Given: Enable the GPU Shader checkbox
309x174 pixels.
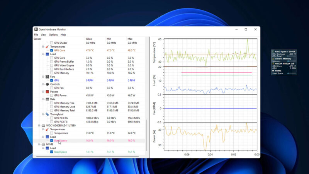Looking at the screenshot, I should (x=52, y=43).
